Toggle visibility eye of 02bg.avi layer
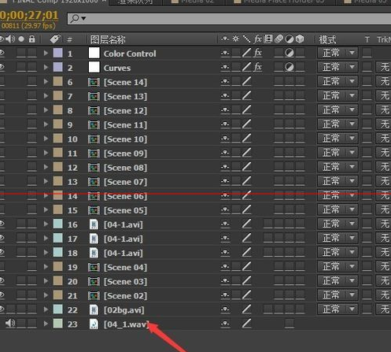The image size is (391, 352). pyautogui.click(x=2, y=309)
